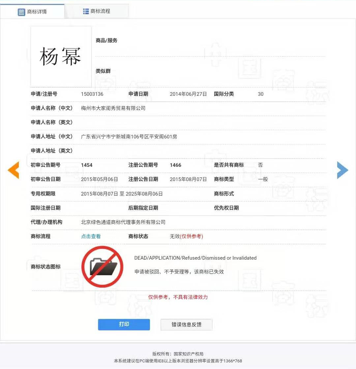Select the 杨幂 trademark image
The image size is (356, 369).
click(x=61, y=56)
